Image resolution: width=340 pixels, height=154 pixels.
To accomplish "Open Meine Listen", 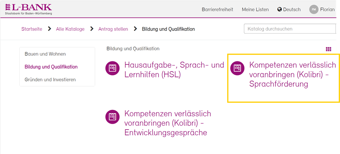I will (255, 9).
